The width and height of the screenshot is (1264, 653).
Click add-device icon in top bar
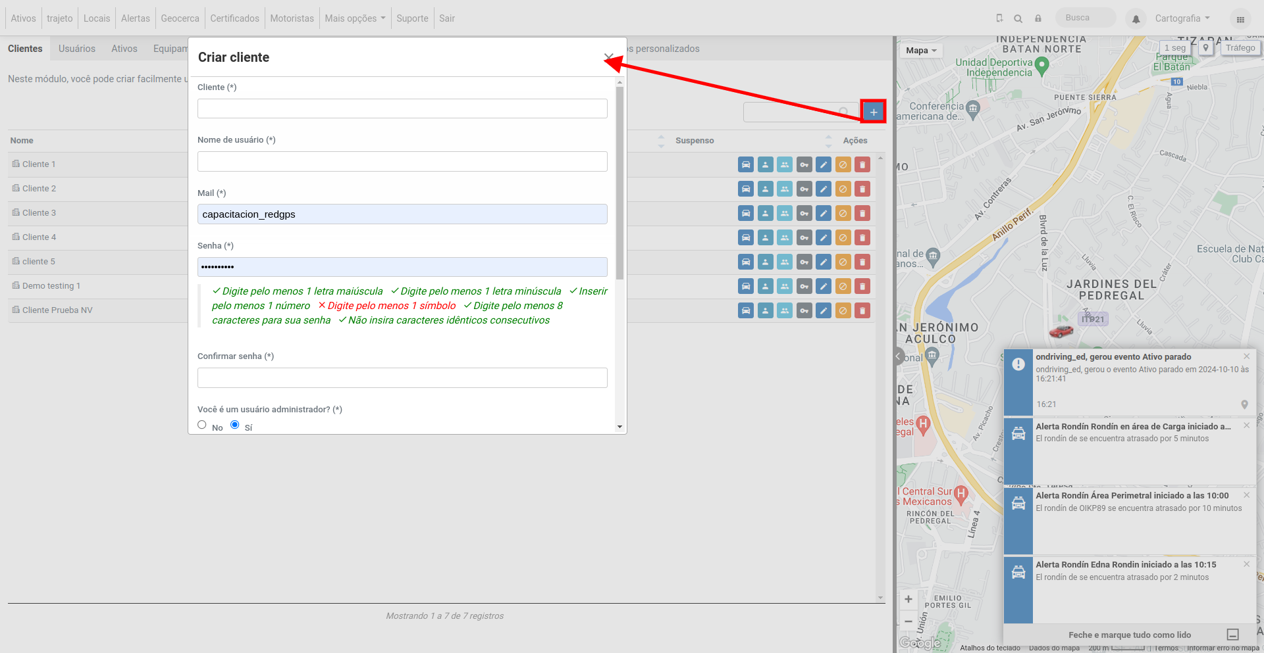coord(999,18)
